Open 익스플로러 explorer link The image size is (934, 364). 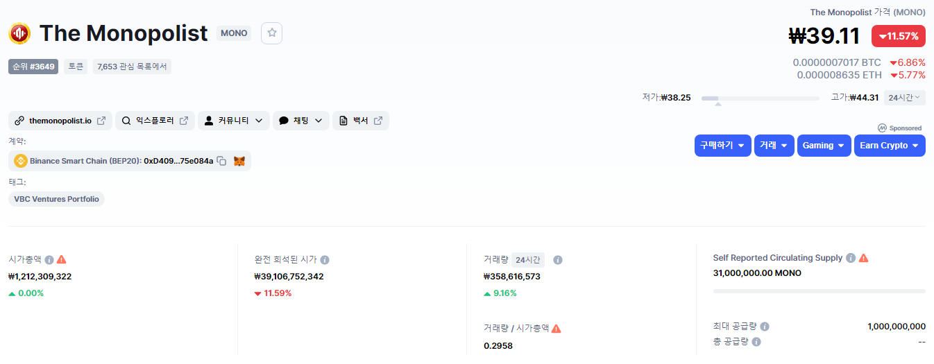pyautogui.click(x=155, y=121)
